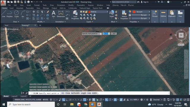Expand the Annotation panel
Screen dimensions: 190x107
pyautogui.click(x=61, y=22)
